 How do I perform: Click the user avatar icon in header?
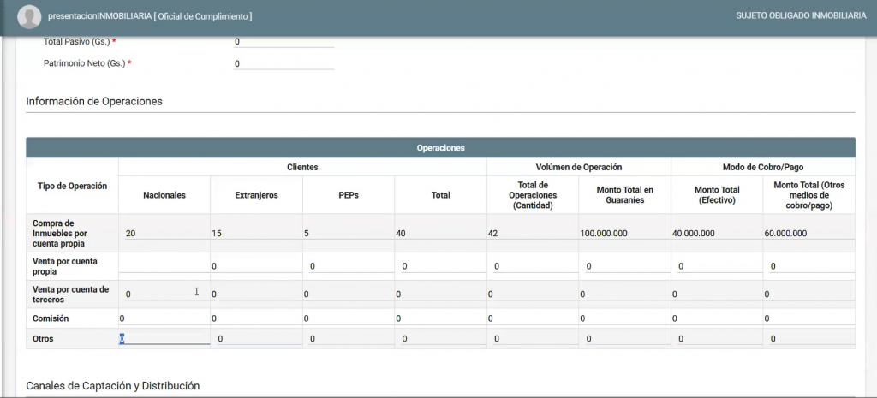point(29,16)
